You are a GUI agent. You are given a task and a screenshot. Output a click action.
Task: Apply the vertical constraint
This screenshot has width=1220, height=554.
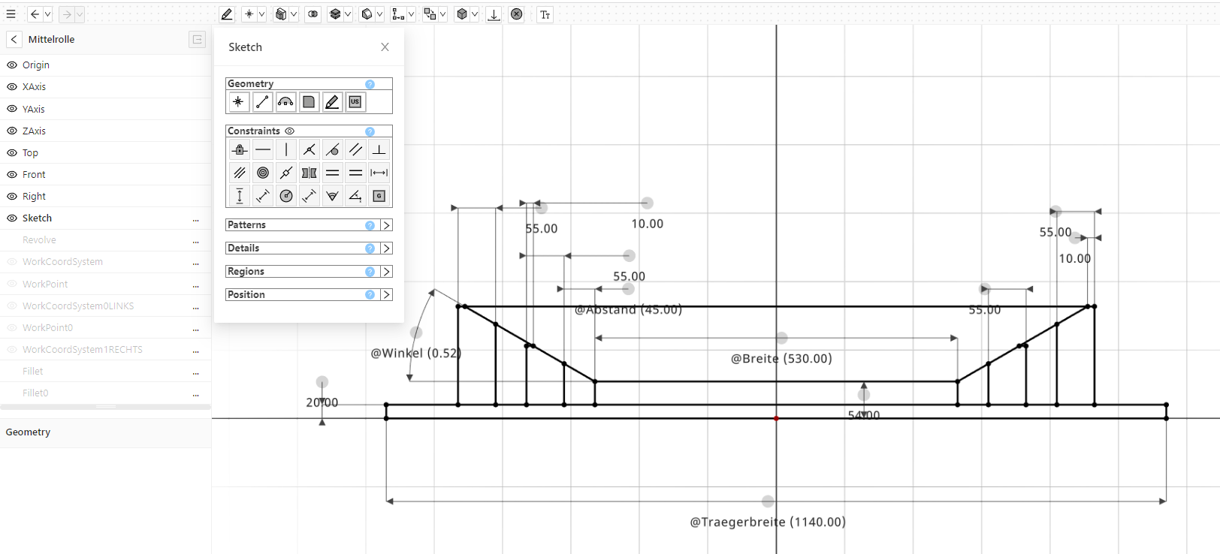[286, 149]
